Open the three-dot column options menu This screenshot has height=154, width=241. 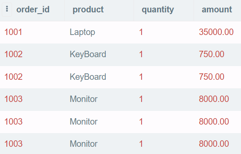pyautogui.click(x=7, y=9)
